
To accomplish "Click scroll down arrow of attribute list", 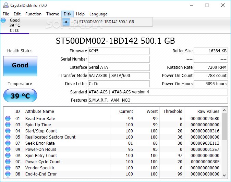I will [224, 175].
